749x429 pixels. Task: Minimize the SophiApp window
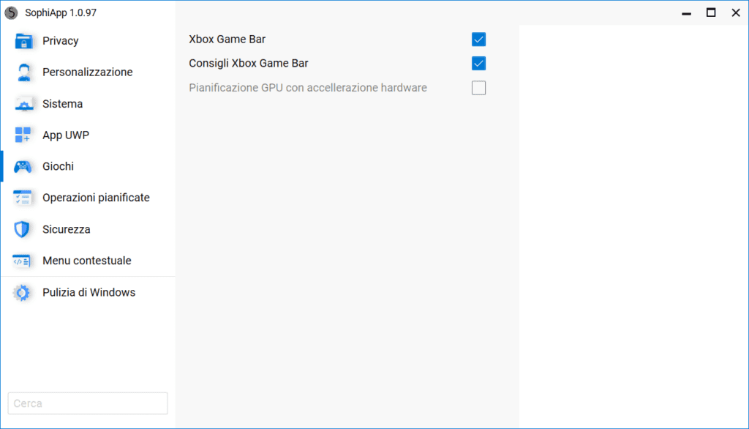pos(686,13)
